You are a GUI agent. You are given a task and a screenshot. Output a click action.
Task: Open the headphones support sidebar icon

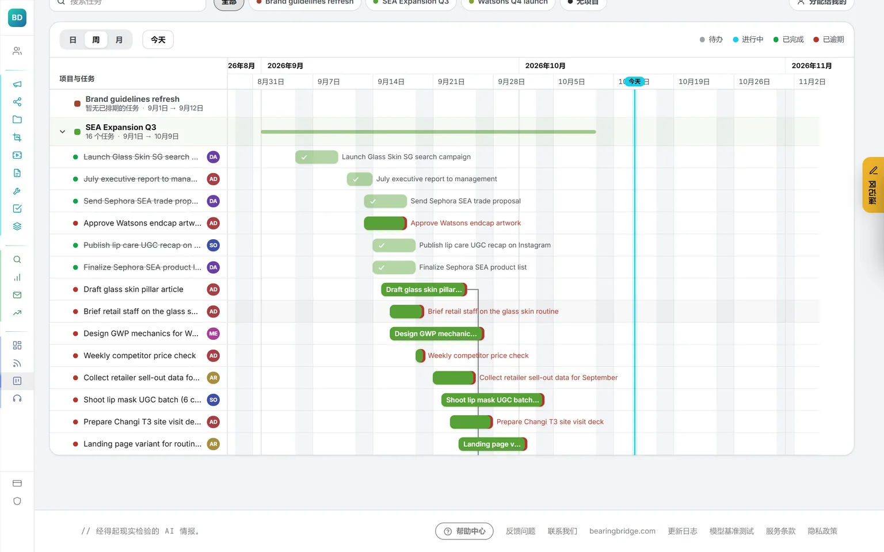point(17,398)
